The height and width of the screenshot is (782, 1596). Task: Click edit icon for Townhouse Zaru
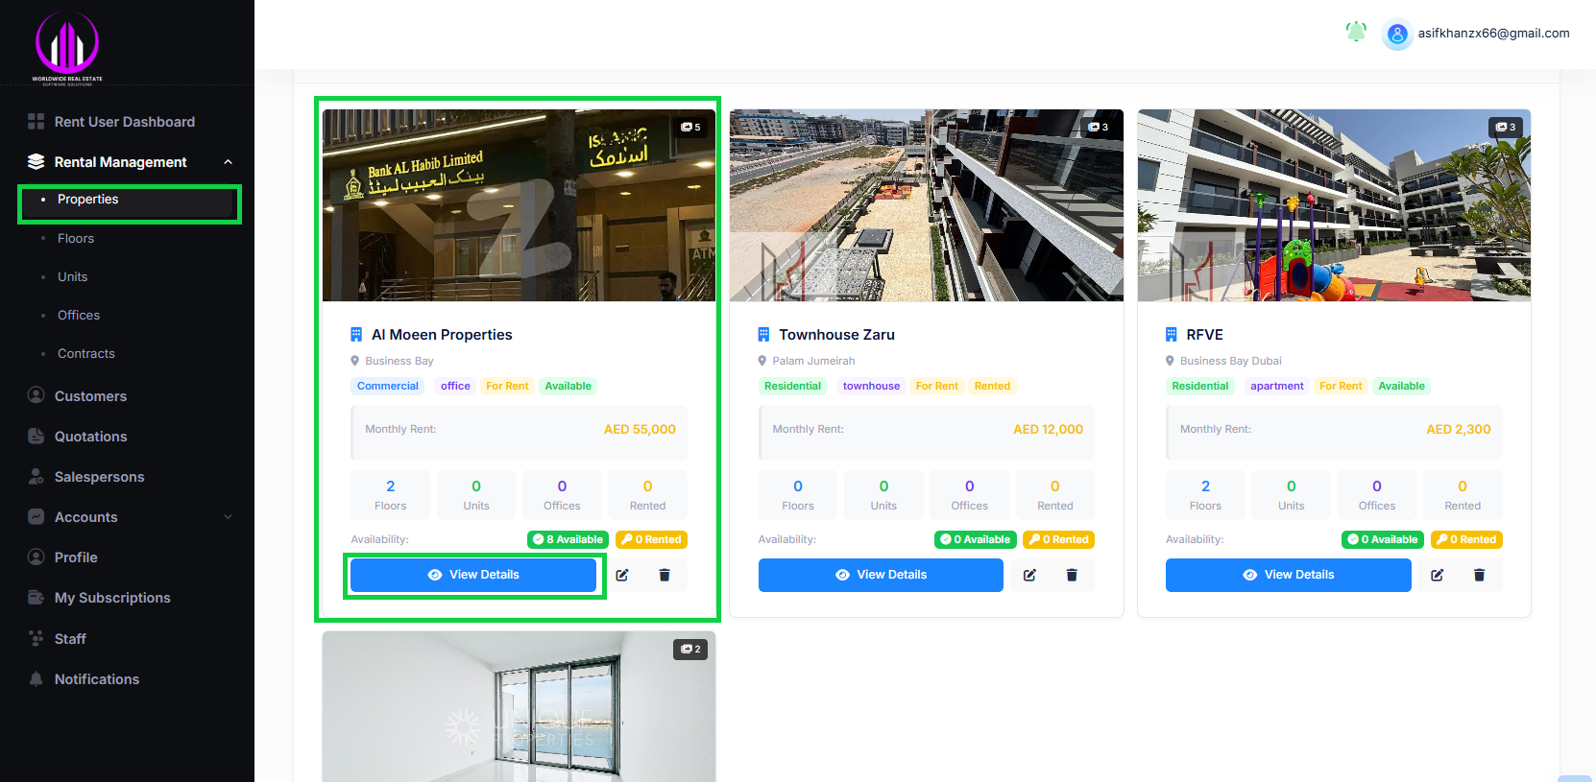coord(1029,575)
